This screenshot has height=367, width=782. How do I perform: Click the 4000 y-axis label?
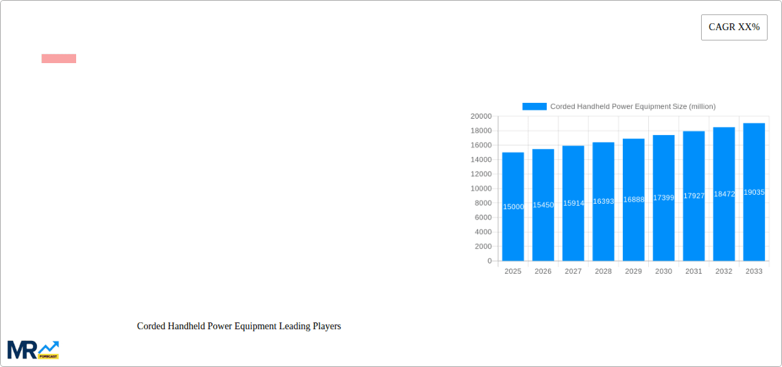484,232
